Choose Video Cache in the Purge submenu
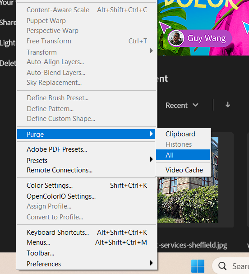249x274 pixels. click(x=183, y=170)
